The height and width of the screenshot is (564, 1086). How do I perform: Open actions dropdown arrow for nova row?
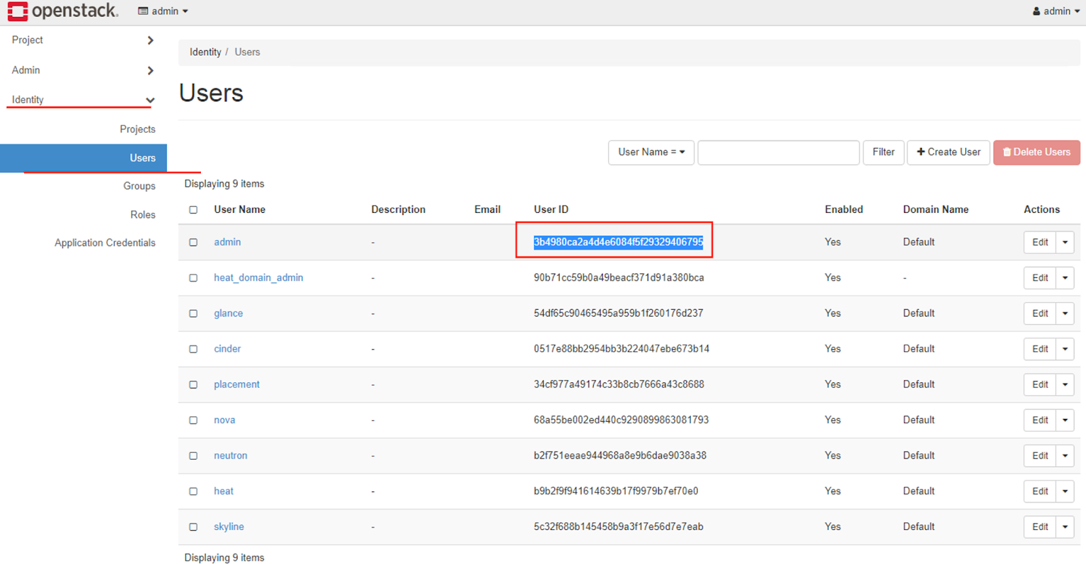tap(1065, 420)
